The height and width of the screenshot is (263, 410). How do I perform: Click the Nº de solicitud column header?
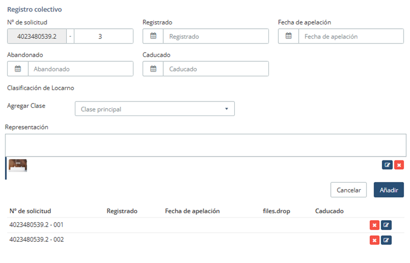tap(30, 211)
